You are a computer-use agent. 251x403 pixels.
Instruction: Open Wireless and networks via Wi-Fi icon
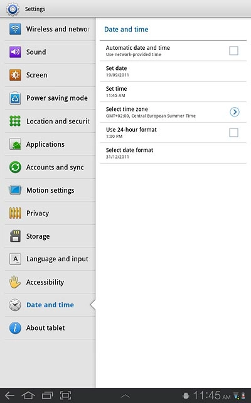15,29
